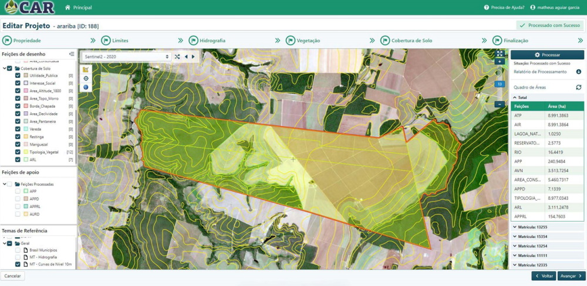Refresh the Quadro de Áreas
Viewport: 587px width, 286px height.
[x=578, y=87]
